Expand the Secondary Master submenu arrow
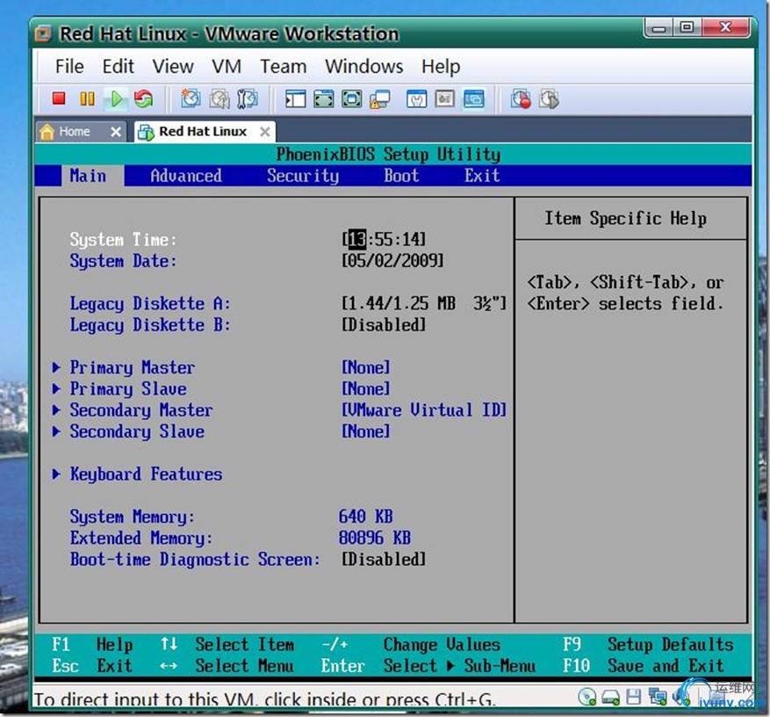Viewport: 770px width, 717px height. click(56, 409)
